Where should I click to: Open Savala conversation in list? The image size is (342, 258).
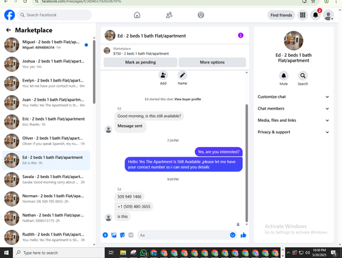pos(46,179)
